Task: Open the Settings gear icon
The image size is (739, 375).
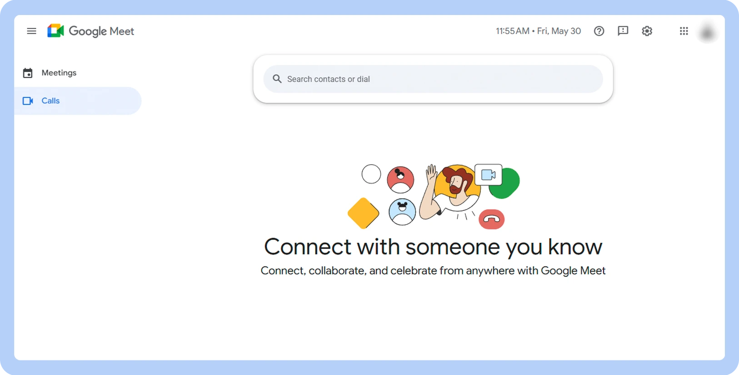Action: coord(647,31)
